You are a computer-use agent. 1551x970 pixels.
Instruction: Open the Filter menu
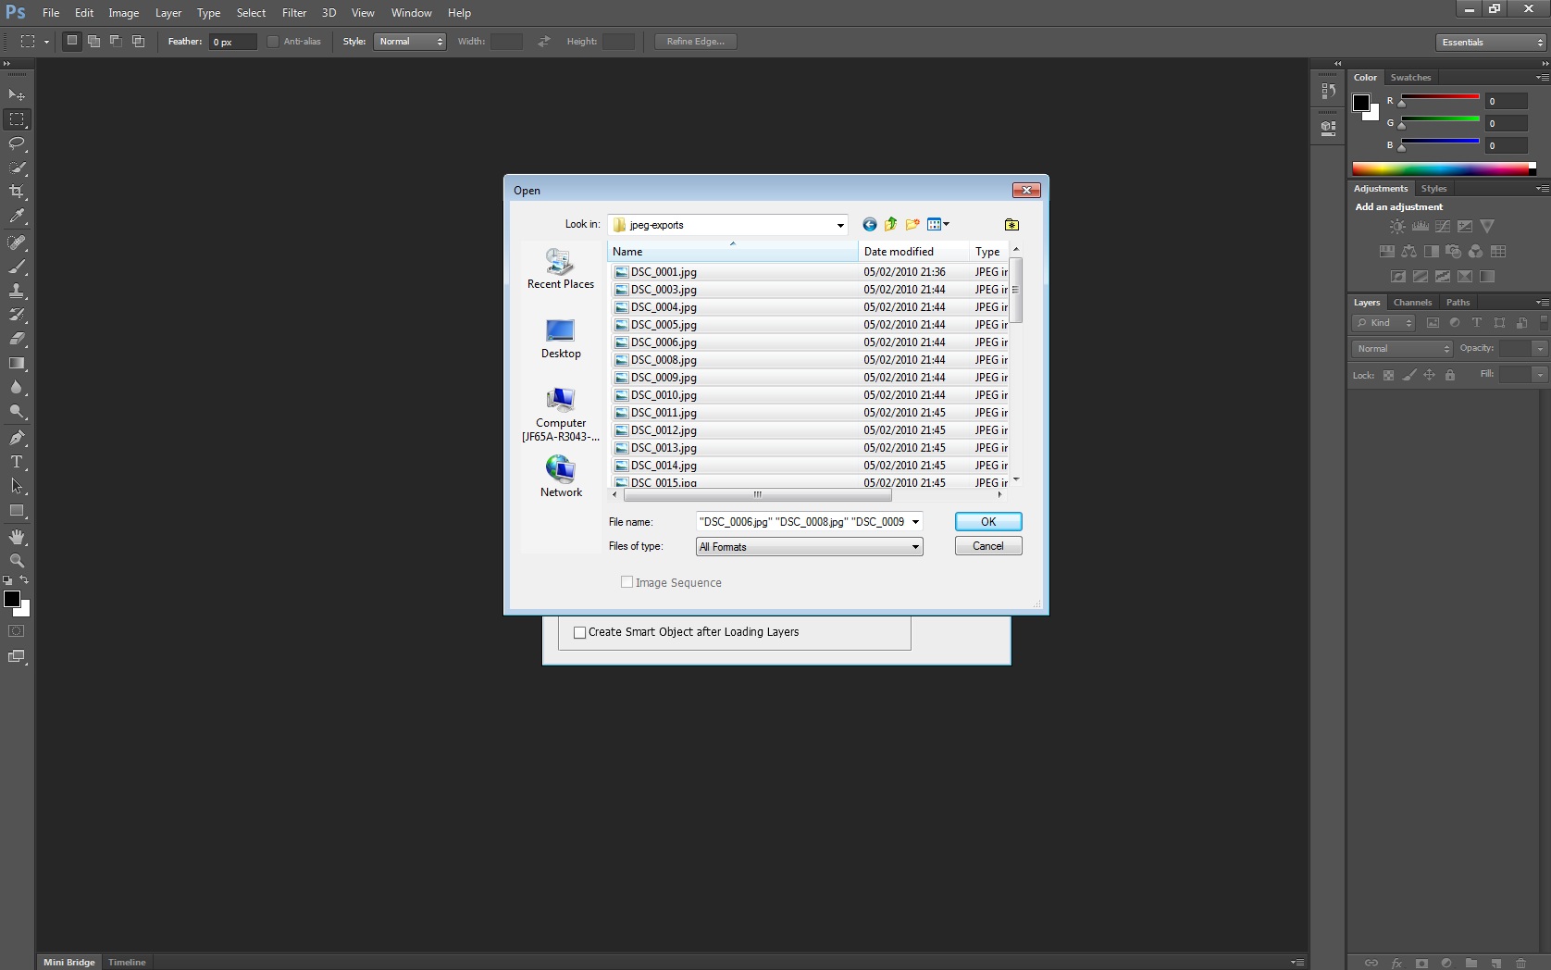pyautogui.click(x=293, y=13)
